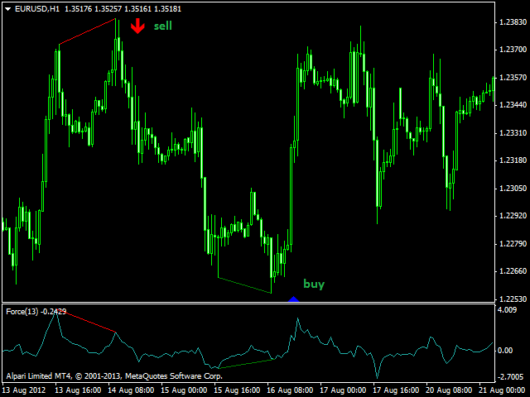The height and width of the screenshot is (397, 530).
Task: Click the Alpari Limited MT4 copyright text
Action: click(x=114, y=376)
